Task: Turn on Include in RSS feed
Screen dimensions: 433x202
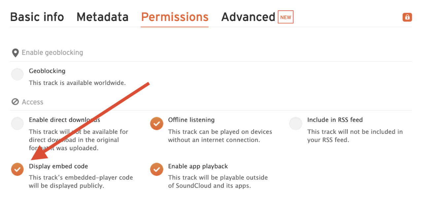Action: click(296, 123)
